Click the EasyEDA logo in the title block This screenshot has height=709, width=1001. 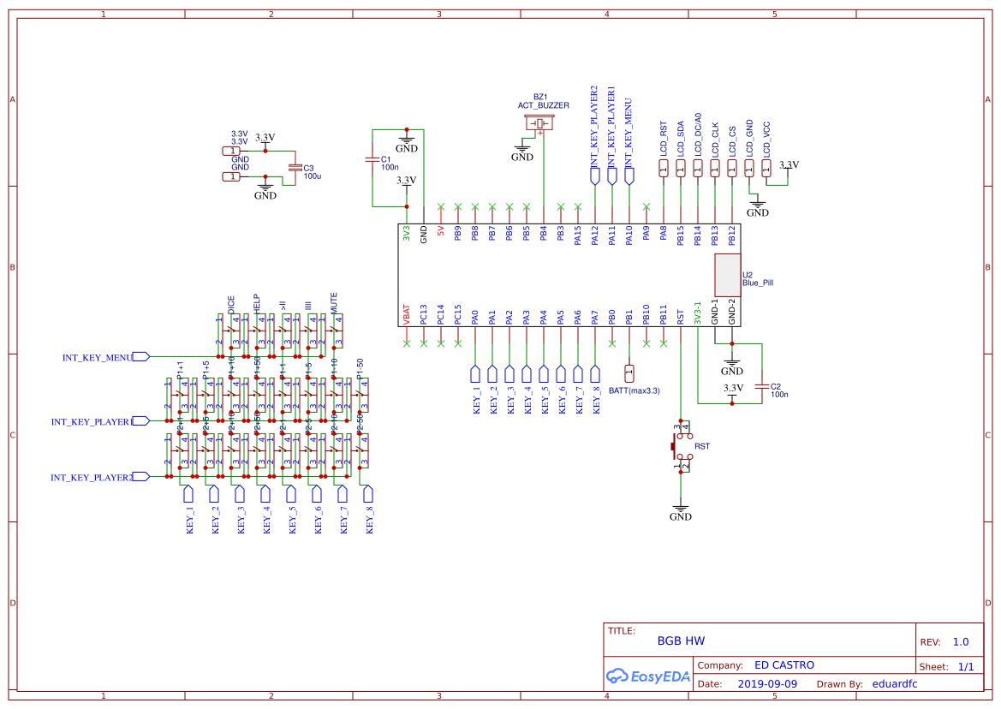[x=648, y=676]
